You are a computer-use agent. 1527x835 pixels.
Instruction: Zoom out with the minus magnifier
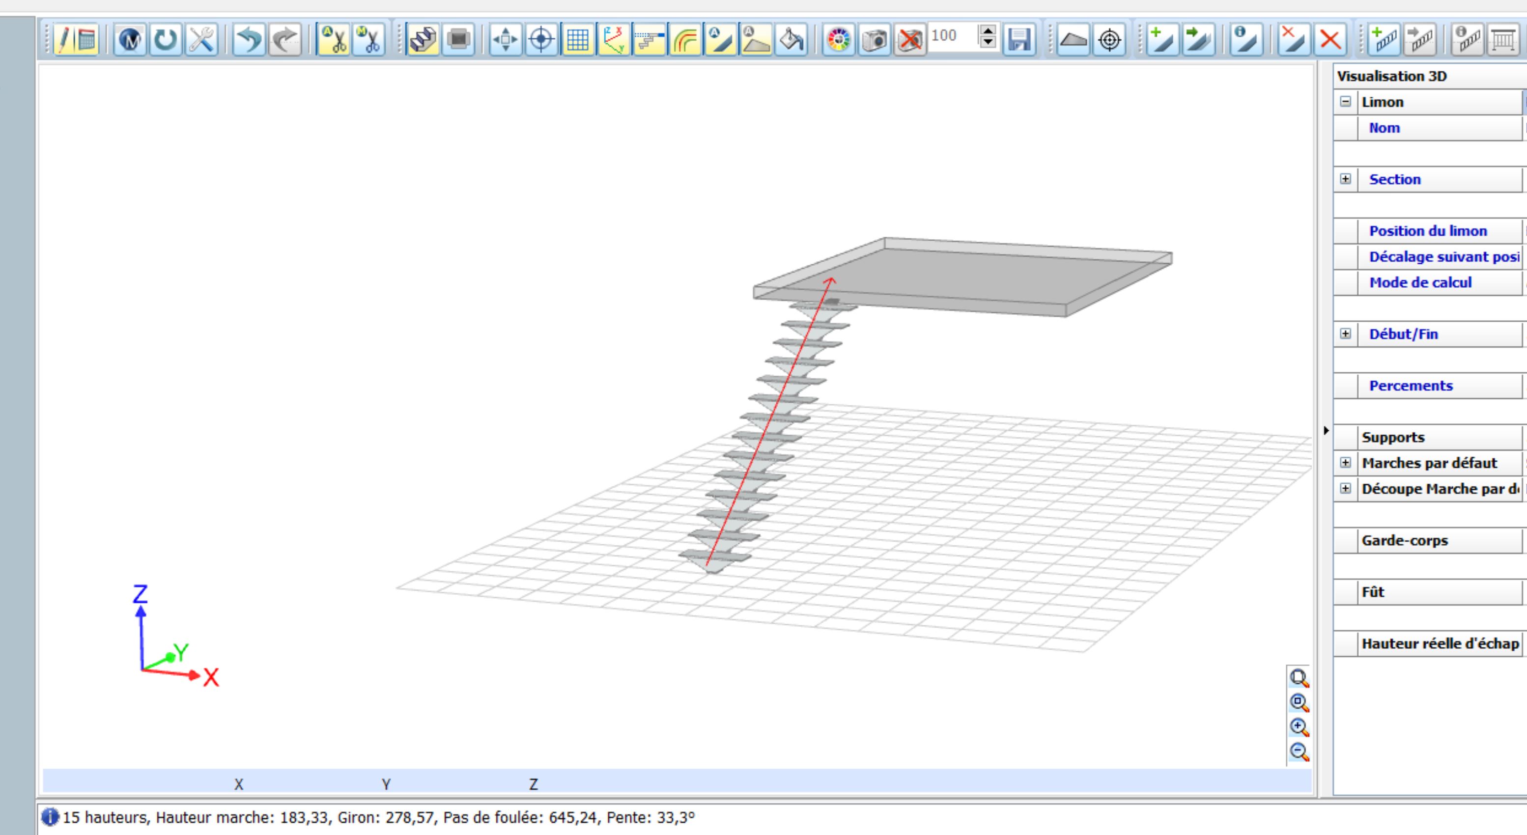[1300, 752]
